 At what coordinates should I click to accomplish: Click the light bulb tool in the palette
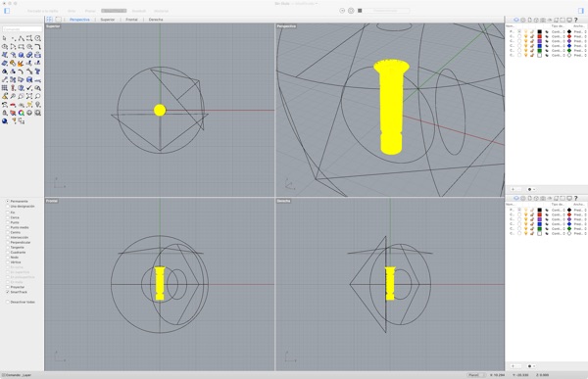pos(37,104)
